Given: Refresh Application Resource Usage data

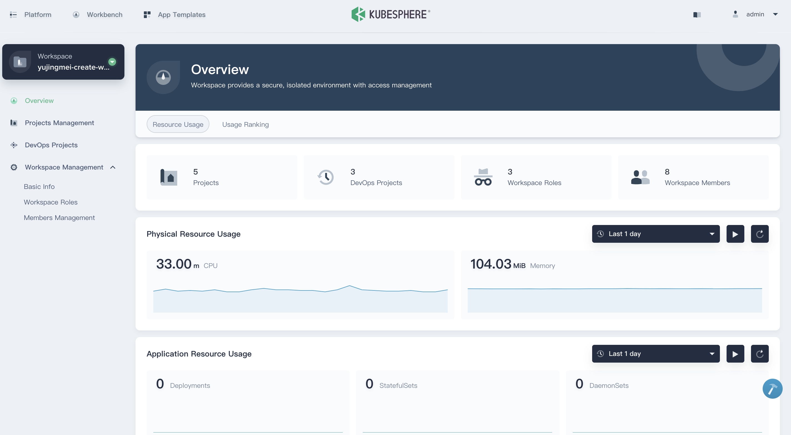Looking at the screenshot, I should coord(759,354).
